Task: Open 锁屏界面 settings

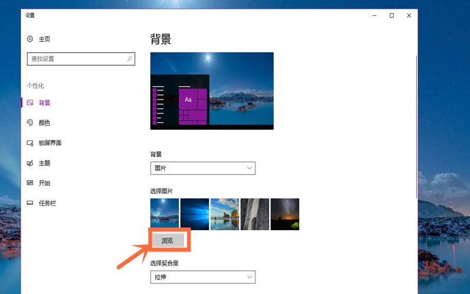Action: [x=50, y=143]
